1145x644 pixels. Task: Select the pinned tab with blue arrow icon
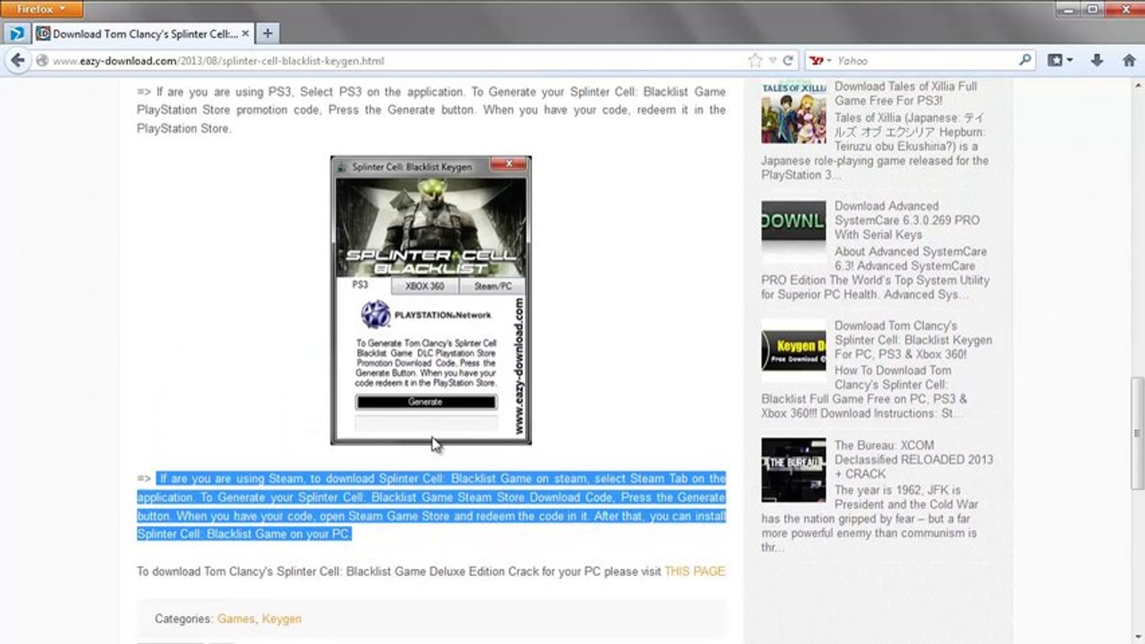(x=17, y=33)
